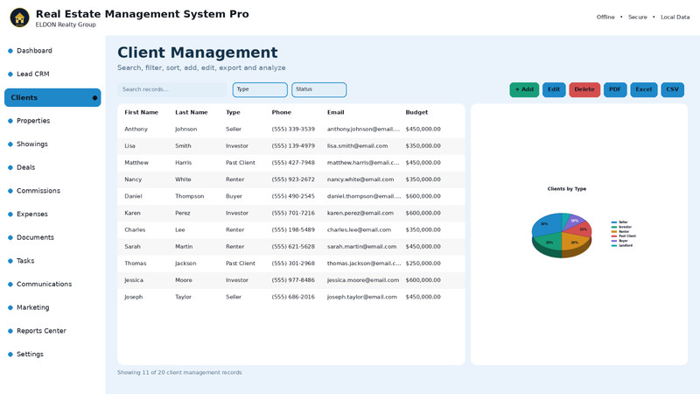Export records as CSV
700x394 pixels.
(x=672, y=89)
